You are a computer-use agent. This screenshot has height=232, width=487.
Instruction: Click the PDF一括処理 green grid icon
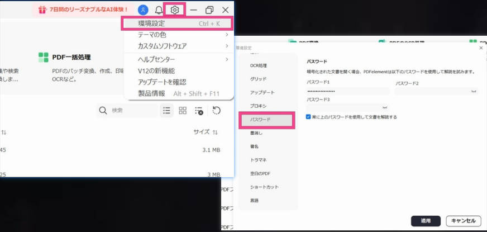[44, 57]
